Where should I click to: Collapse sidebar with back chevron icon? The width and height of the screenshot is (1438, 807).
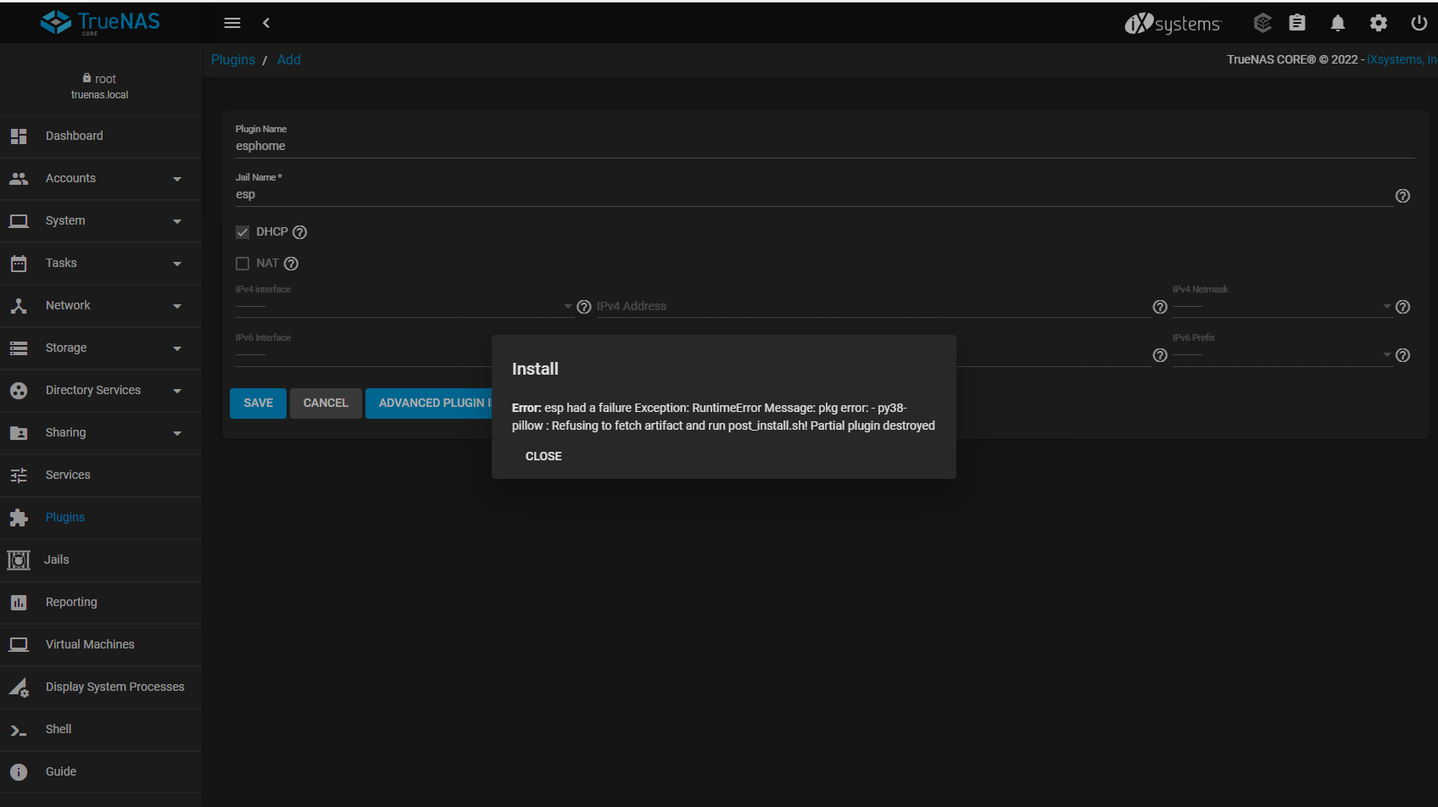pos(266,23)
